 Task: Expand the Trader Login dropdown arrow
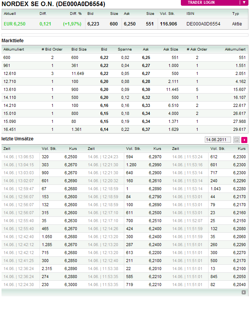(244, 2)
